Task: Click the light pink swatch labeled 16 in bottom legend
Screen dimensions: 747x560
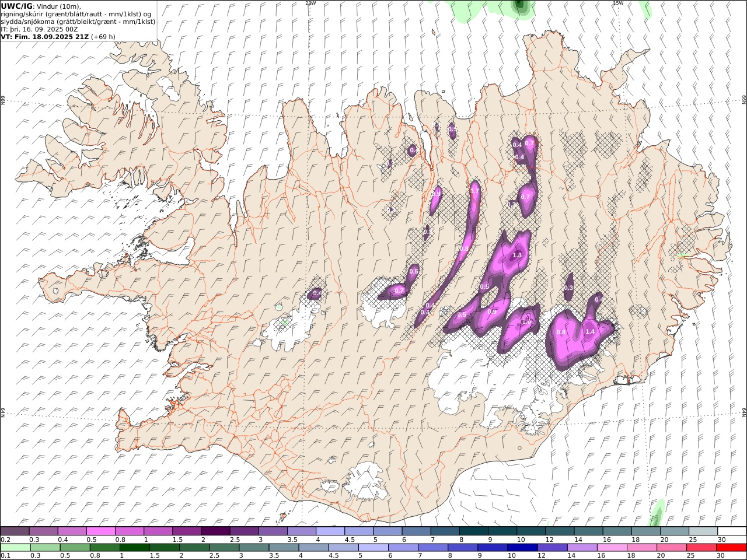Action: (x=610, y=548)
